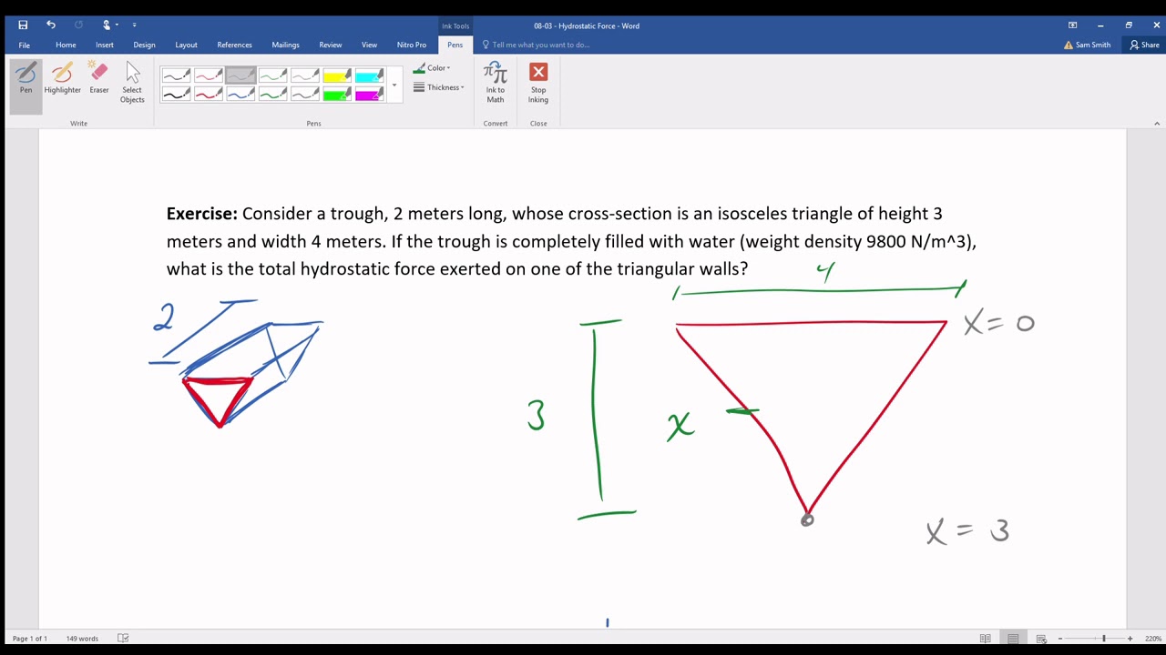Viewport: 1166px width, 655px height.
Task: Open the Design tab
Action: pyautogui.click(x=144, y=45)
